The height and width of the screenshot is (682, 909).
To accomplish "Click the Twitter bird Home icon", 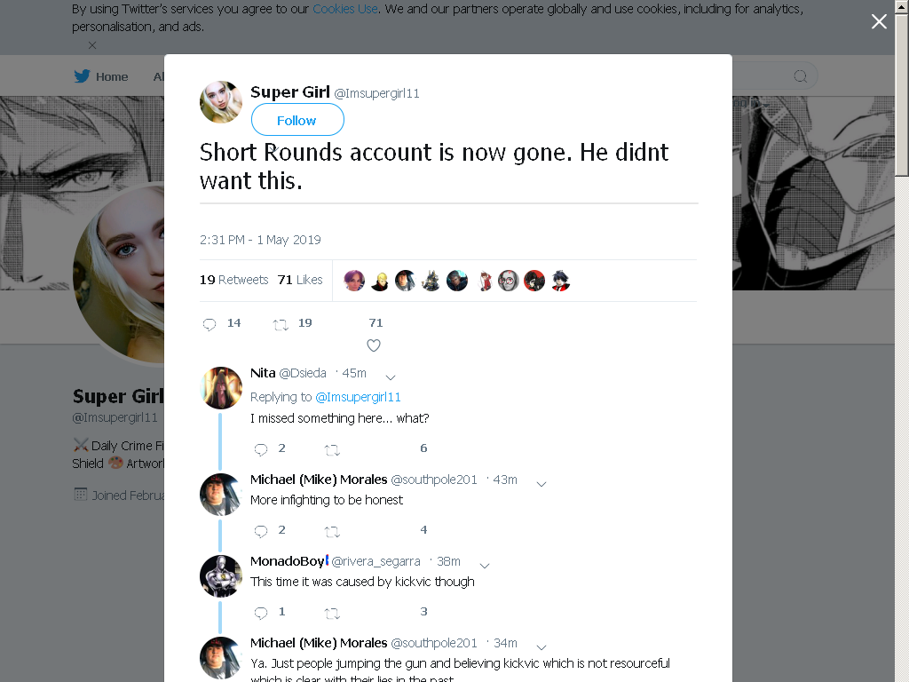I will coord(82,76).
